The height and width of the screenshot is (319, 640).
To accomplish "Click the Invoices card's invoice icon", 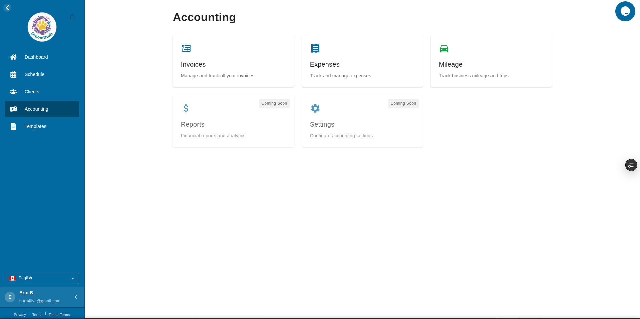I will click(186, 48).
